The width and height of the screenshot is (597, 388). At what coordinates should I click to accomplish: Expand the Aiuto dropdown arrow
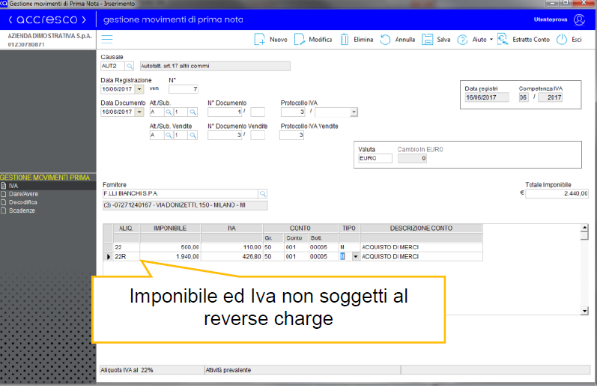pyautogui.click(x=491, y=40)
